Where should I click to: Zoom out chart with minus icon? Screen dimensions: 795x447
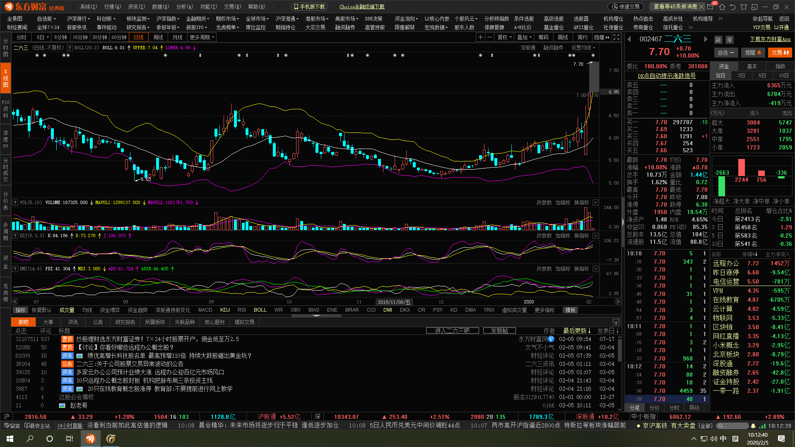[489, 37]
